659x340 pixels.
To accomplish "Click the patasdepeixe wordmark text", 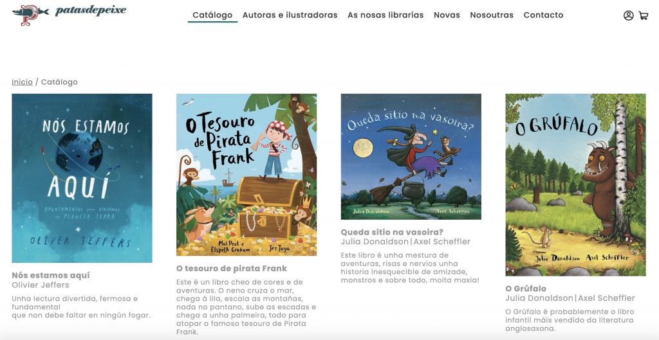I will [91, 11].
